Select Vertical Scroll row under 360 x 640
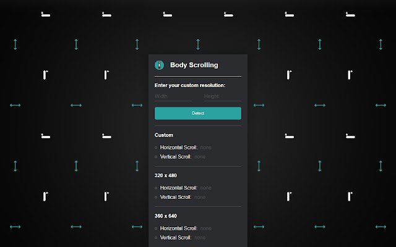Viewport: 396px width, 247px height. [x=180, y=238]
